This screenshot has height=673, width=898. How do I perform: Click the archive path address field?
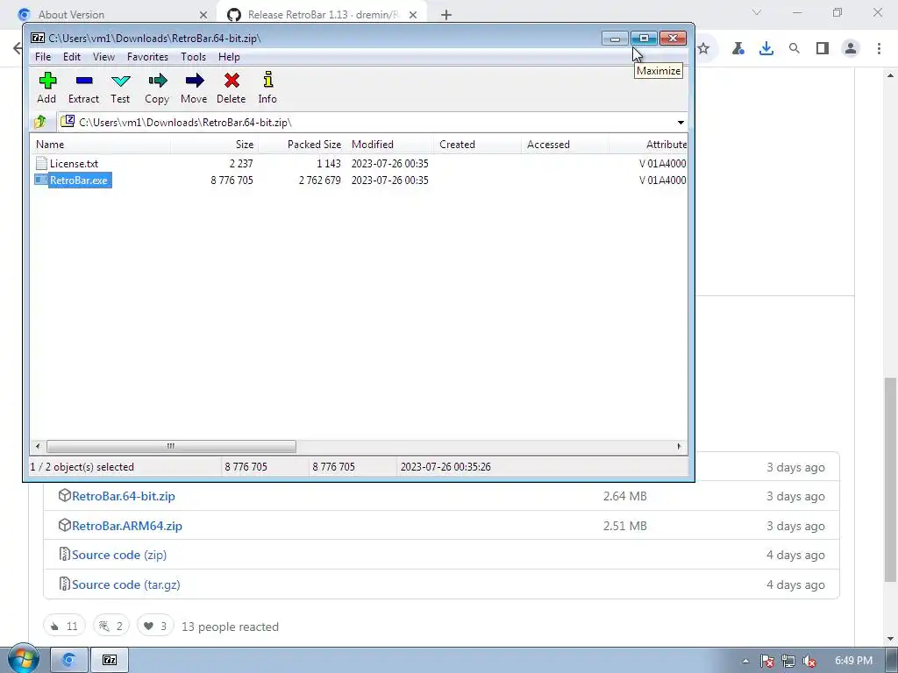tap(367, 123)
